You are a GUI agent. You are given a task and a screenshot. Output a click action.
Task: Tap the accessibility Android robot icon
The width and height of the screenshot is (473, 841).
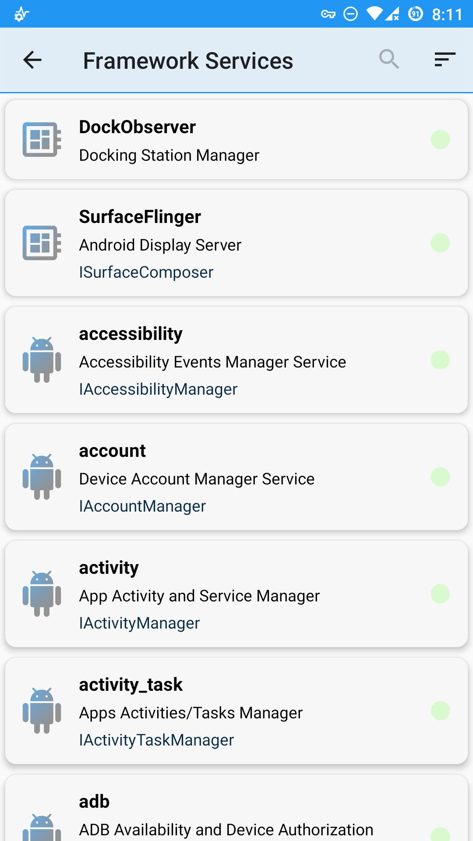(42, 360)
